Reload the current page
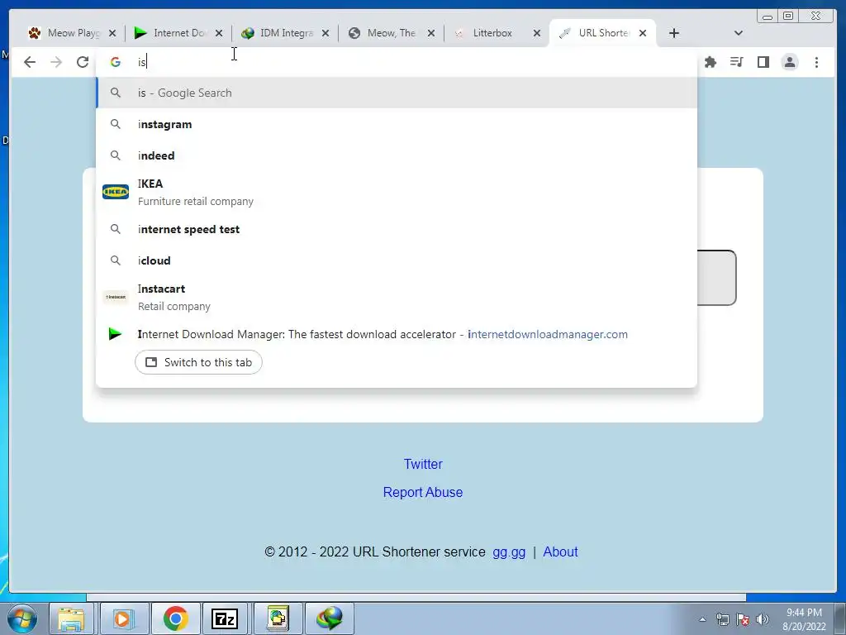The image size is (846, 635). pyautogui.click(x=83, y=62)
